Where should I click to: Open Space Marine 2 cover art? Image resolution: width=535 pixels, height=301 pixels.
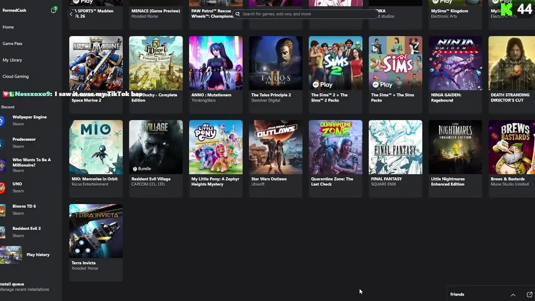click(x=96, y=63)
